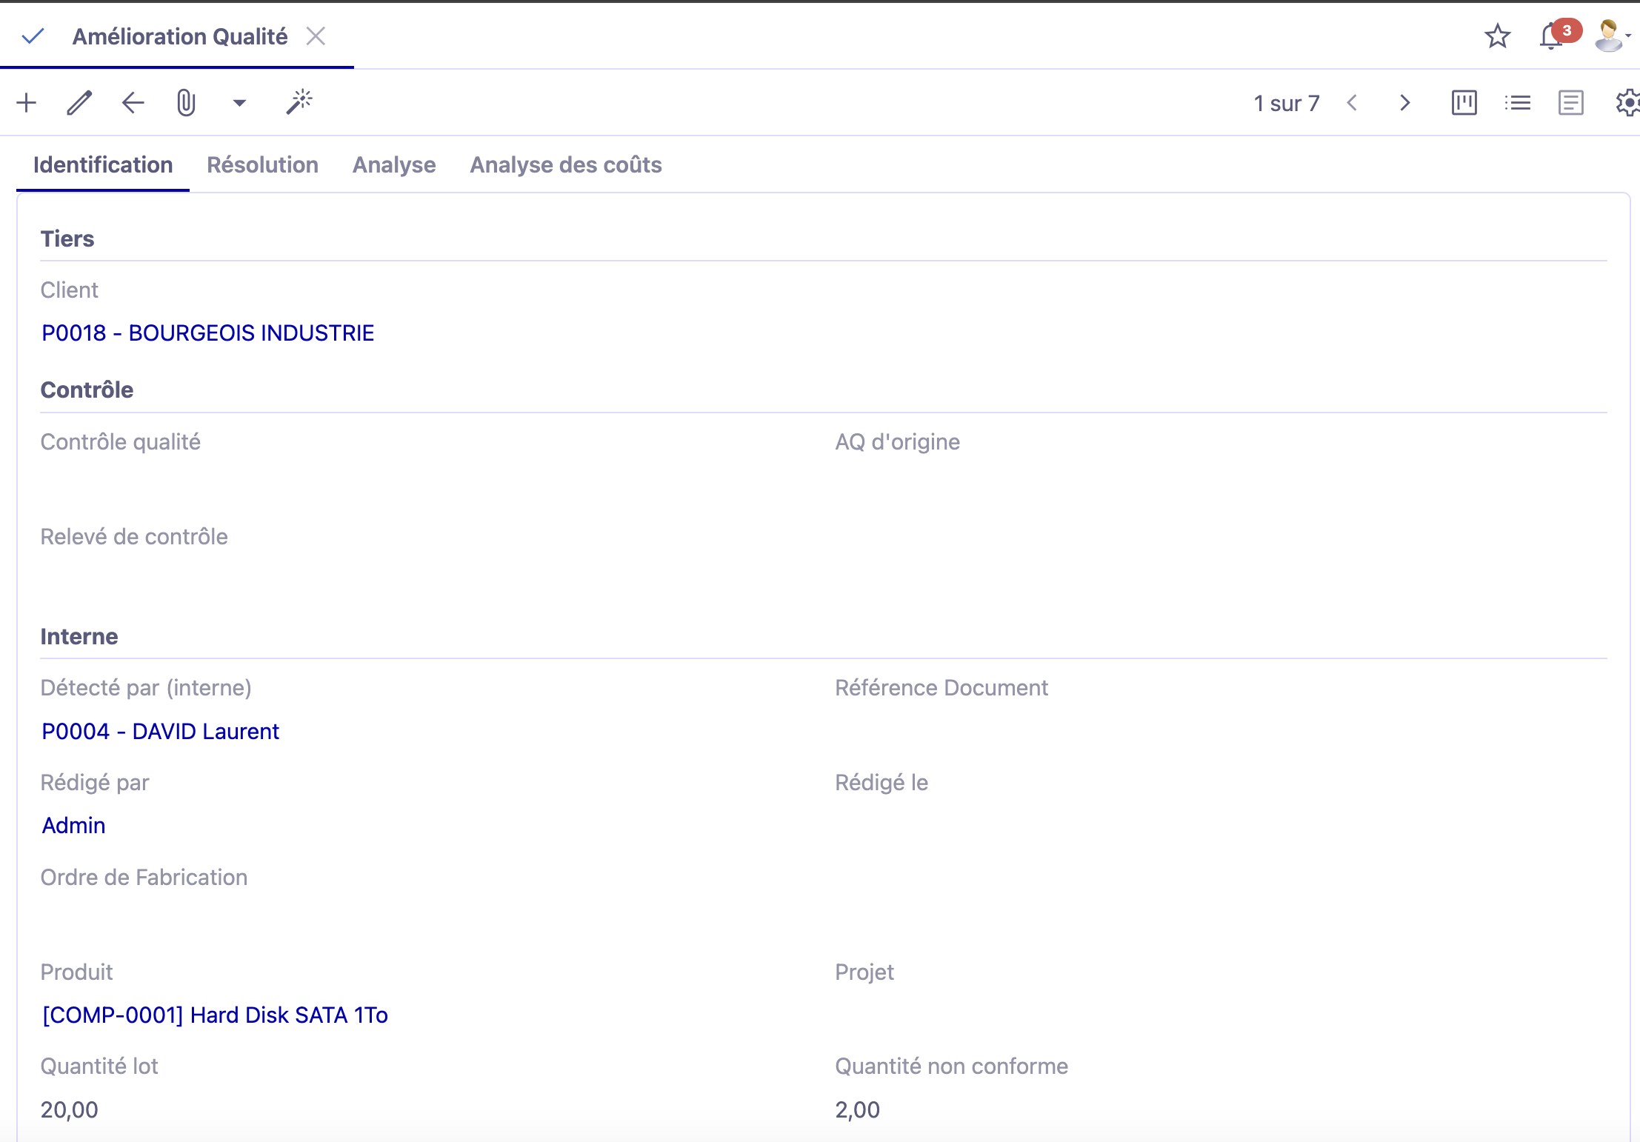The height and width of the screenshot is (1142, 1640).
Task: Mark page as favorite with star
Action: click(1497, 36)
